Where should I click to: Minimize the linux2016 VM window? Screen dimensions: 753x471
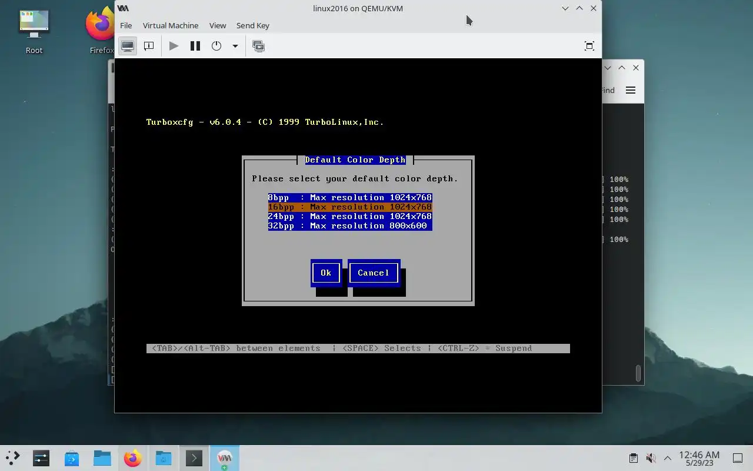coord(565,8)
